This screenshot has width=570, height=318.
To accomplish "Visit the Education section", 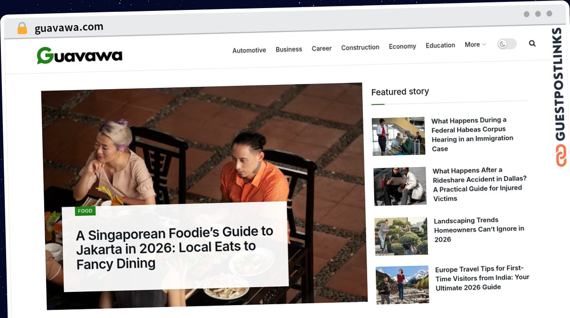I will (440, 46).
